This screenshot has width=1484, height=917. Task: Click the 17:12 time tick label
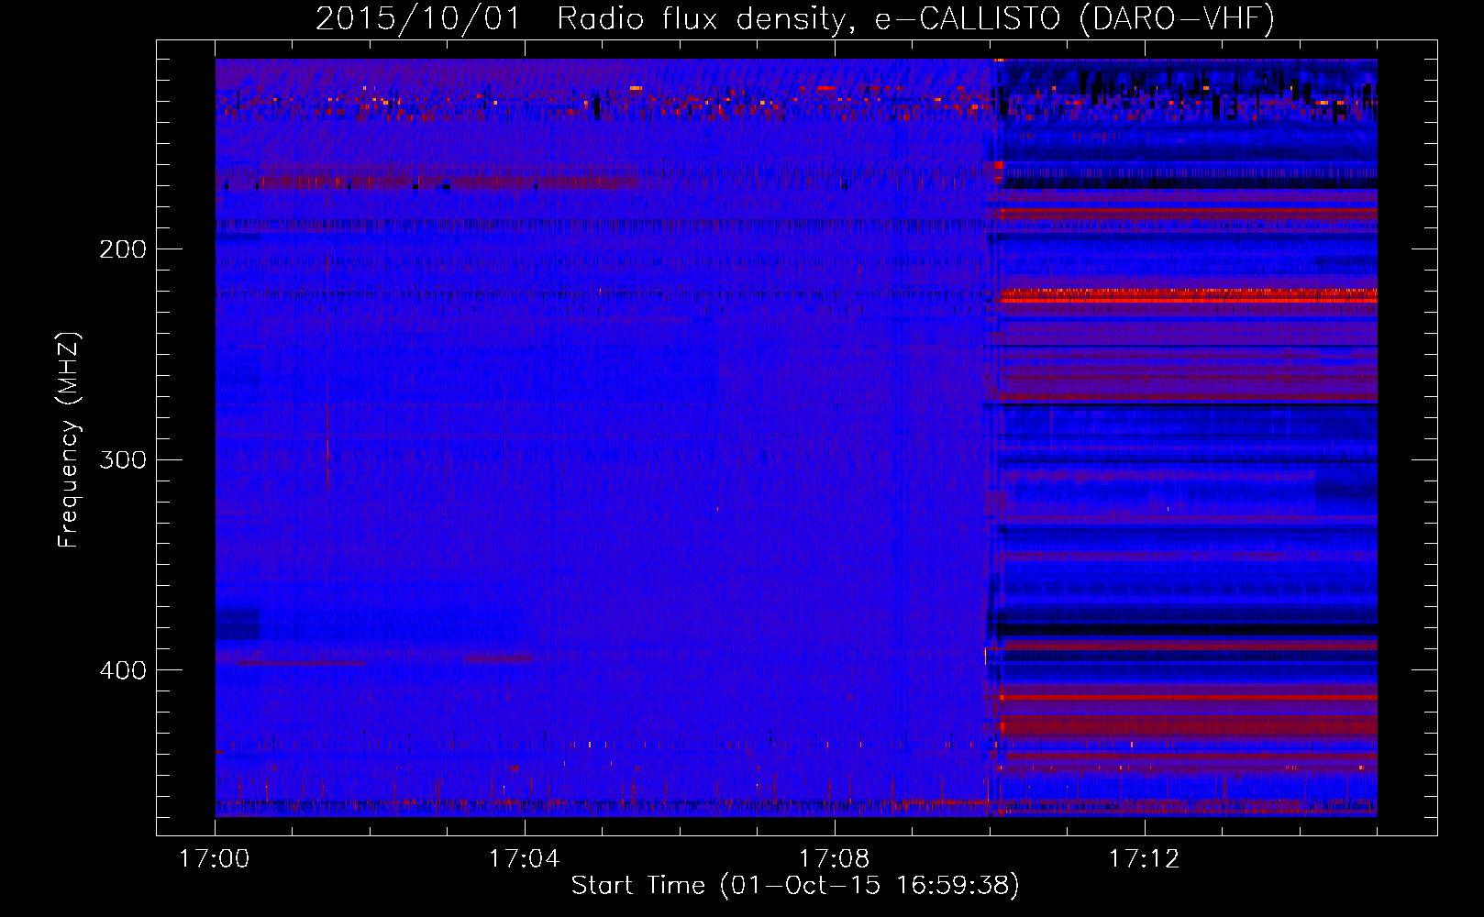click(x=1145, y=859)
